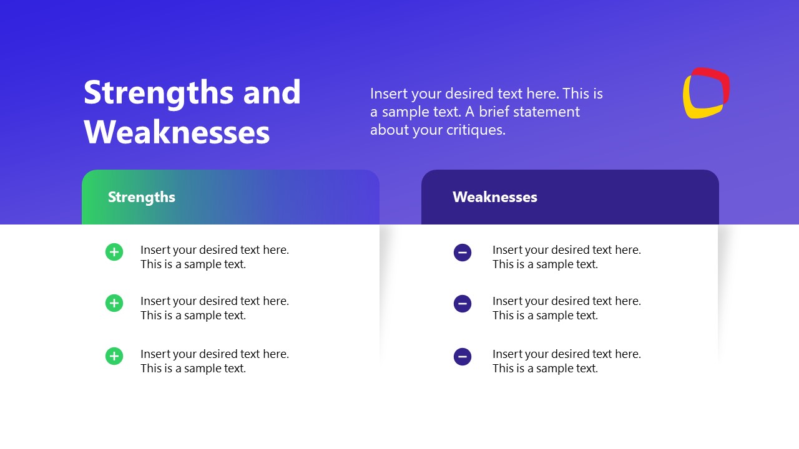Click the phrase "about your critiques" in the subtitle
This screenshot has width=799, height=449.
pos(437,130)
